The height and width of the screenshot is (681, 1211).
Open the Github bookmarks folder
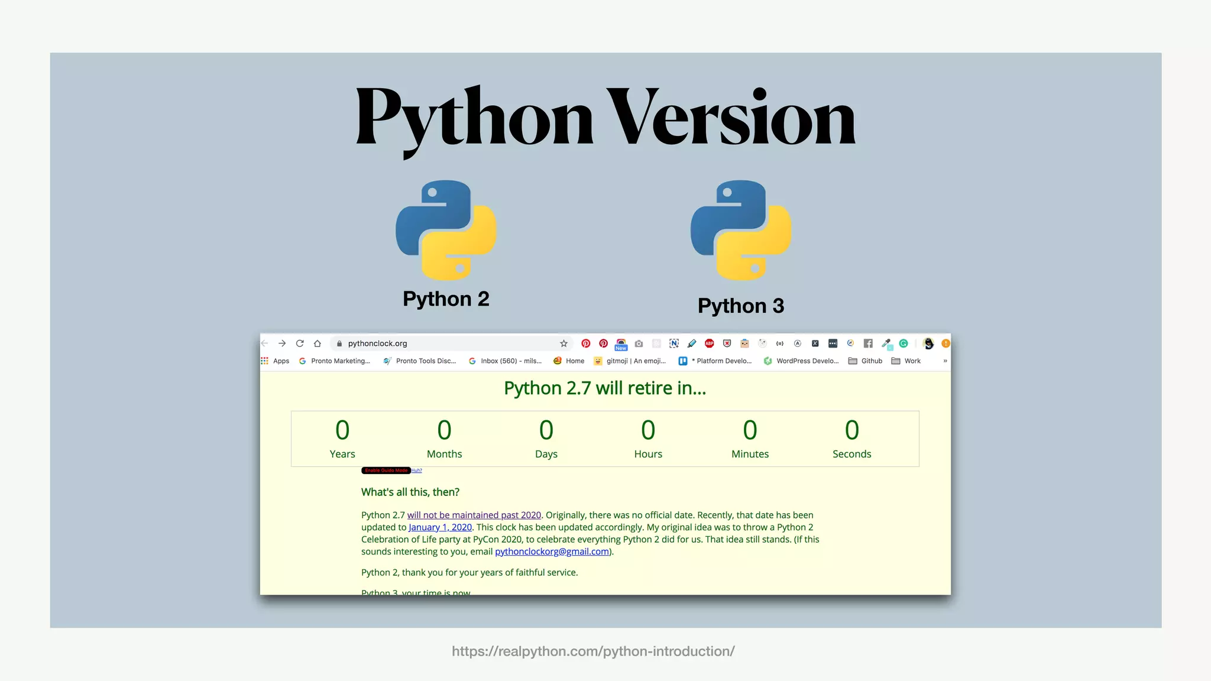point(865,361)
